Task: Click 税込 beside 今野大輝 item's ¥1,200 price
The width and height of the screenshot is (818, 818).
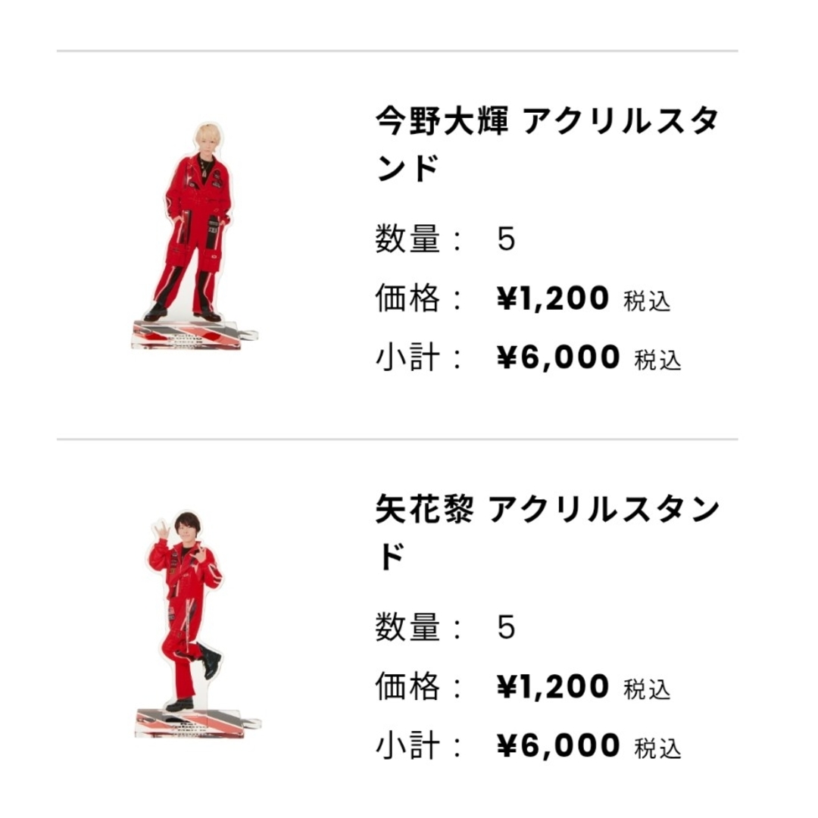Action: pos(647,301)
